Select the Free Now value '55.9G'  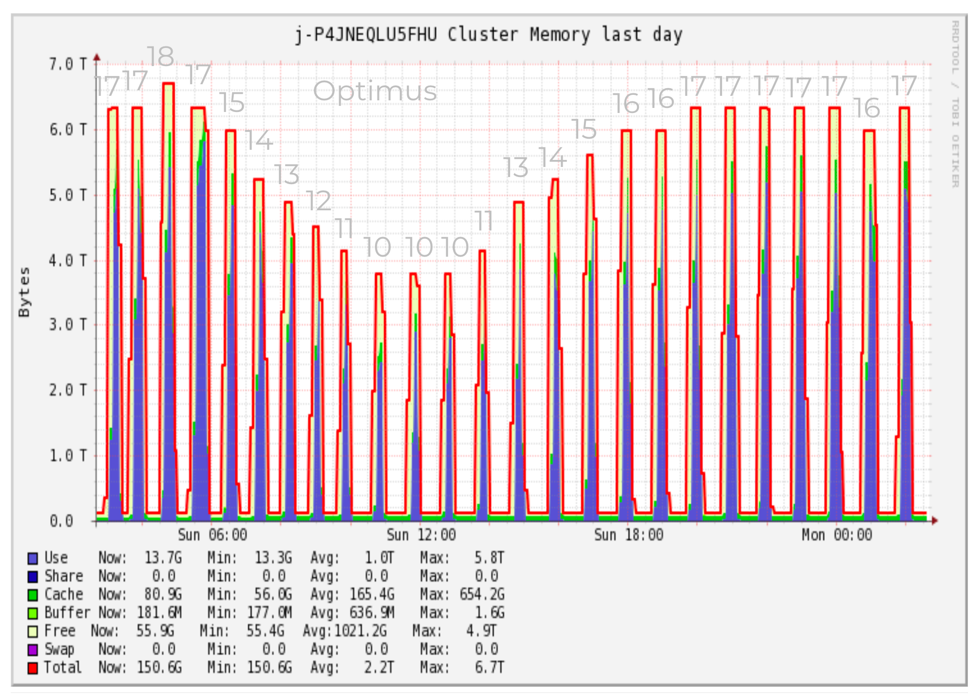point(155,631)
